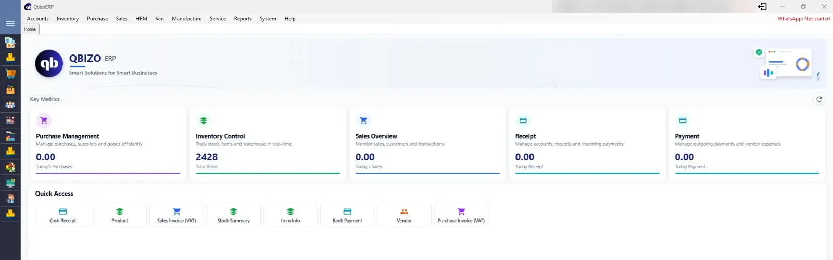Screen dimensions: 833x260
Task: Open the Purchase menu
Action: tap(97, 19)
